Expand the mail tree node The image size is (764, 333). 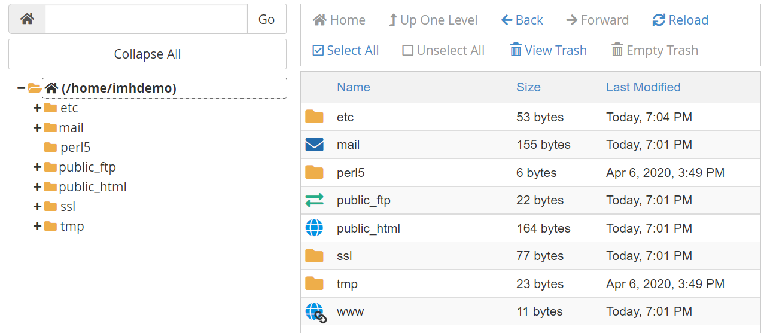click(x=37, y=128)
